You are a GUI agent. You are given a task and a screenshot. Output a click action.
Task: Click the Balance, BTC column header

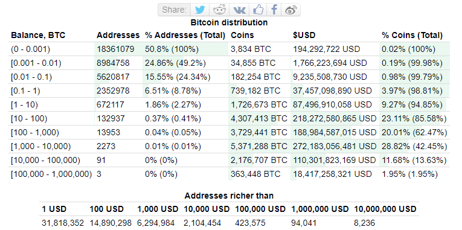coord(38,36)
